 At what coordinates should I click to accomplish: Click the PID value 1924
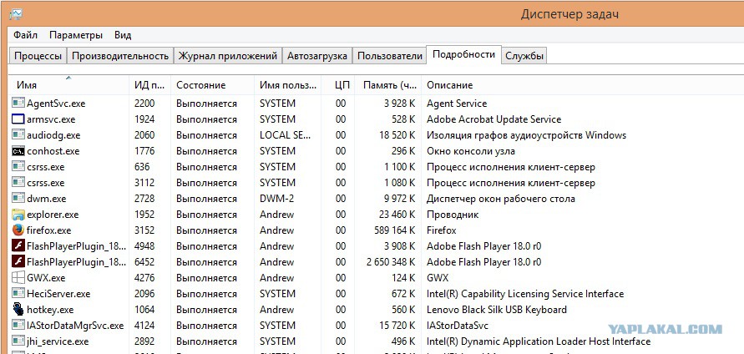click(x=144, y=119)
